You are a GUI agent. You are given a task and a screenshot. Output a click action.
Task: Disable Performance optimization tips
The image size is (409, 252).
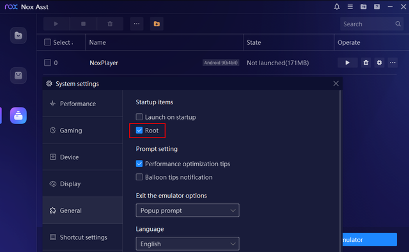coord(139,164)
